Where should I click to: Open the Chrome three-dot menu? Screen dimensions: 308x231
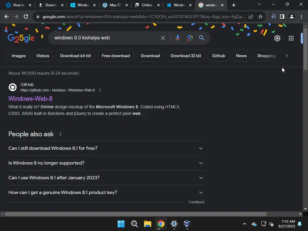pyautogui.click(x=301, y=17)
